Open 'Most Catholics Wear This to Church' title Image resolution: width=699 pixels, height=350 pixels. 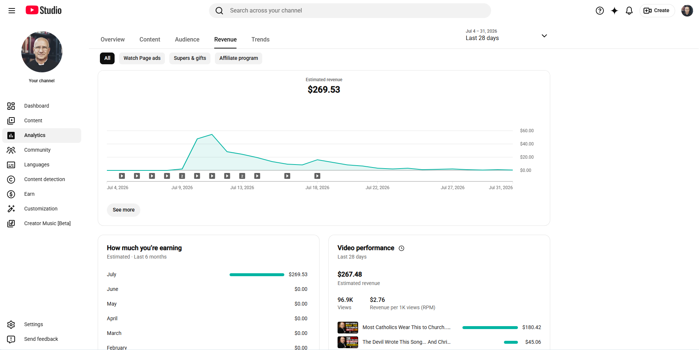pos(407,327)
